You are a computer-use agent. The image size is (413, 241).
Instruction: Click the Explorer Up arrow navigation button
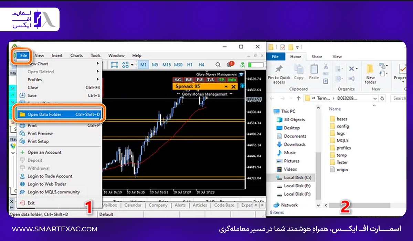pos(298,98)
